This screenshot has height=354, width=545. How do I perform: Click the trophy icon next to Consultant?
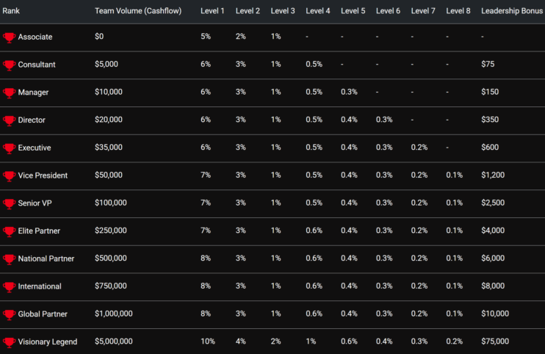pyautogui.click(x=9, y=65)
